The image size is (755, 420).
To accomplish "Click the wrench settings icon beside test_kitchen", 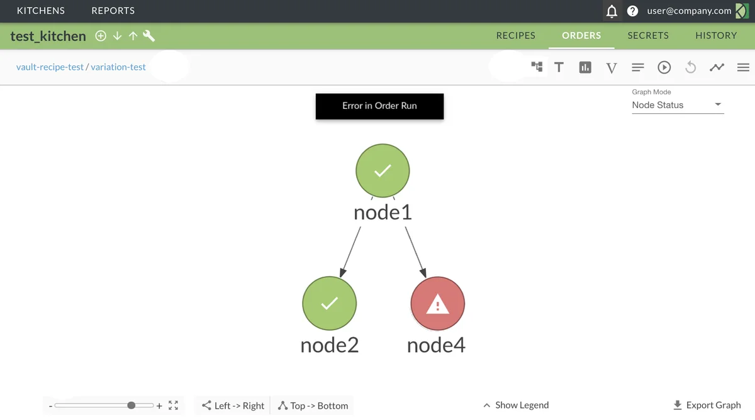I will tap(149, 36).
